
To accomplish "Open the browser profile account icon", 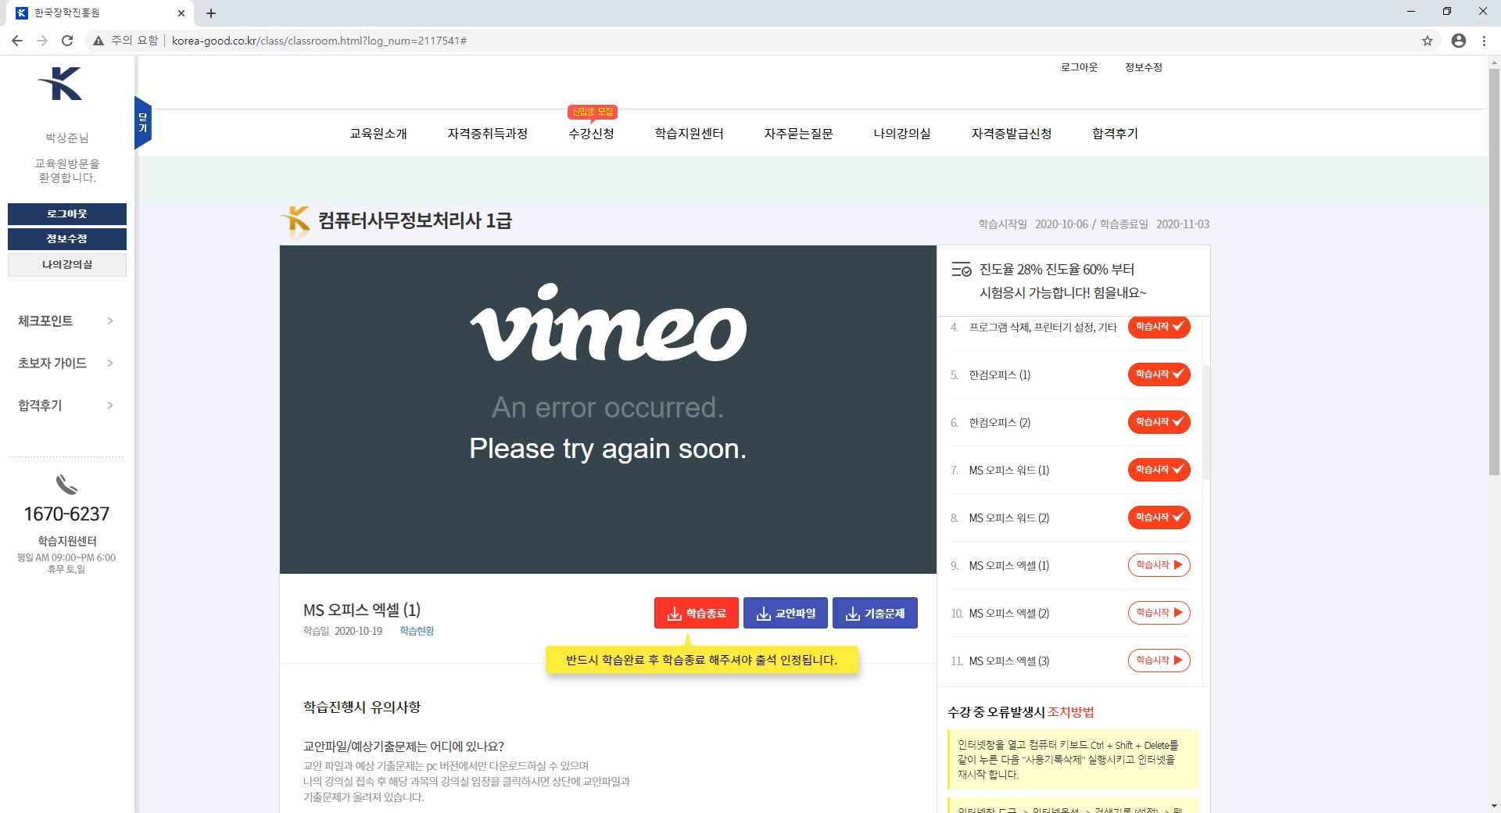I will pos(1459,41).
